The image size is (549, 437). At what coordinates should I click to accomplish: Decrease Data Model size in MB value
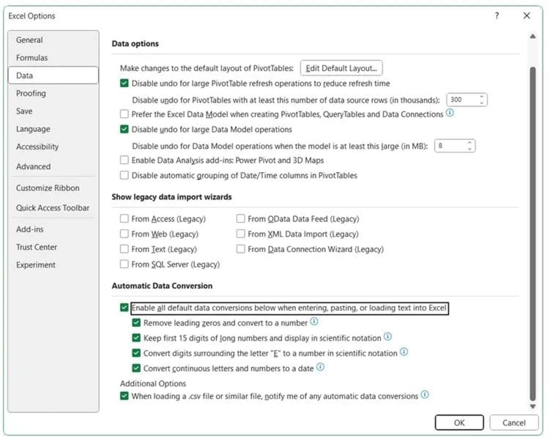tap(470, 149)
